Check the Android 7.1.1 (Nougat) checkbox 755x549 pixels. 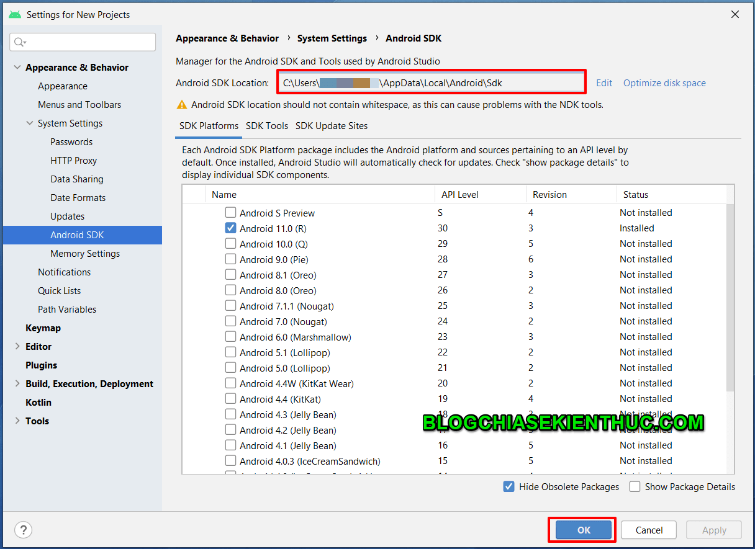(230, 306)
